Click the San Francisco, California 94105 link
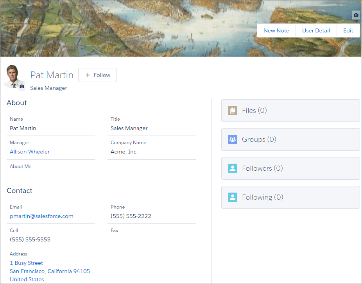 (50, 271)
